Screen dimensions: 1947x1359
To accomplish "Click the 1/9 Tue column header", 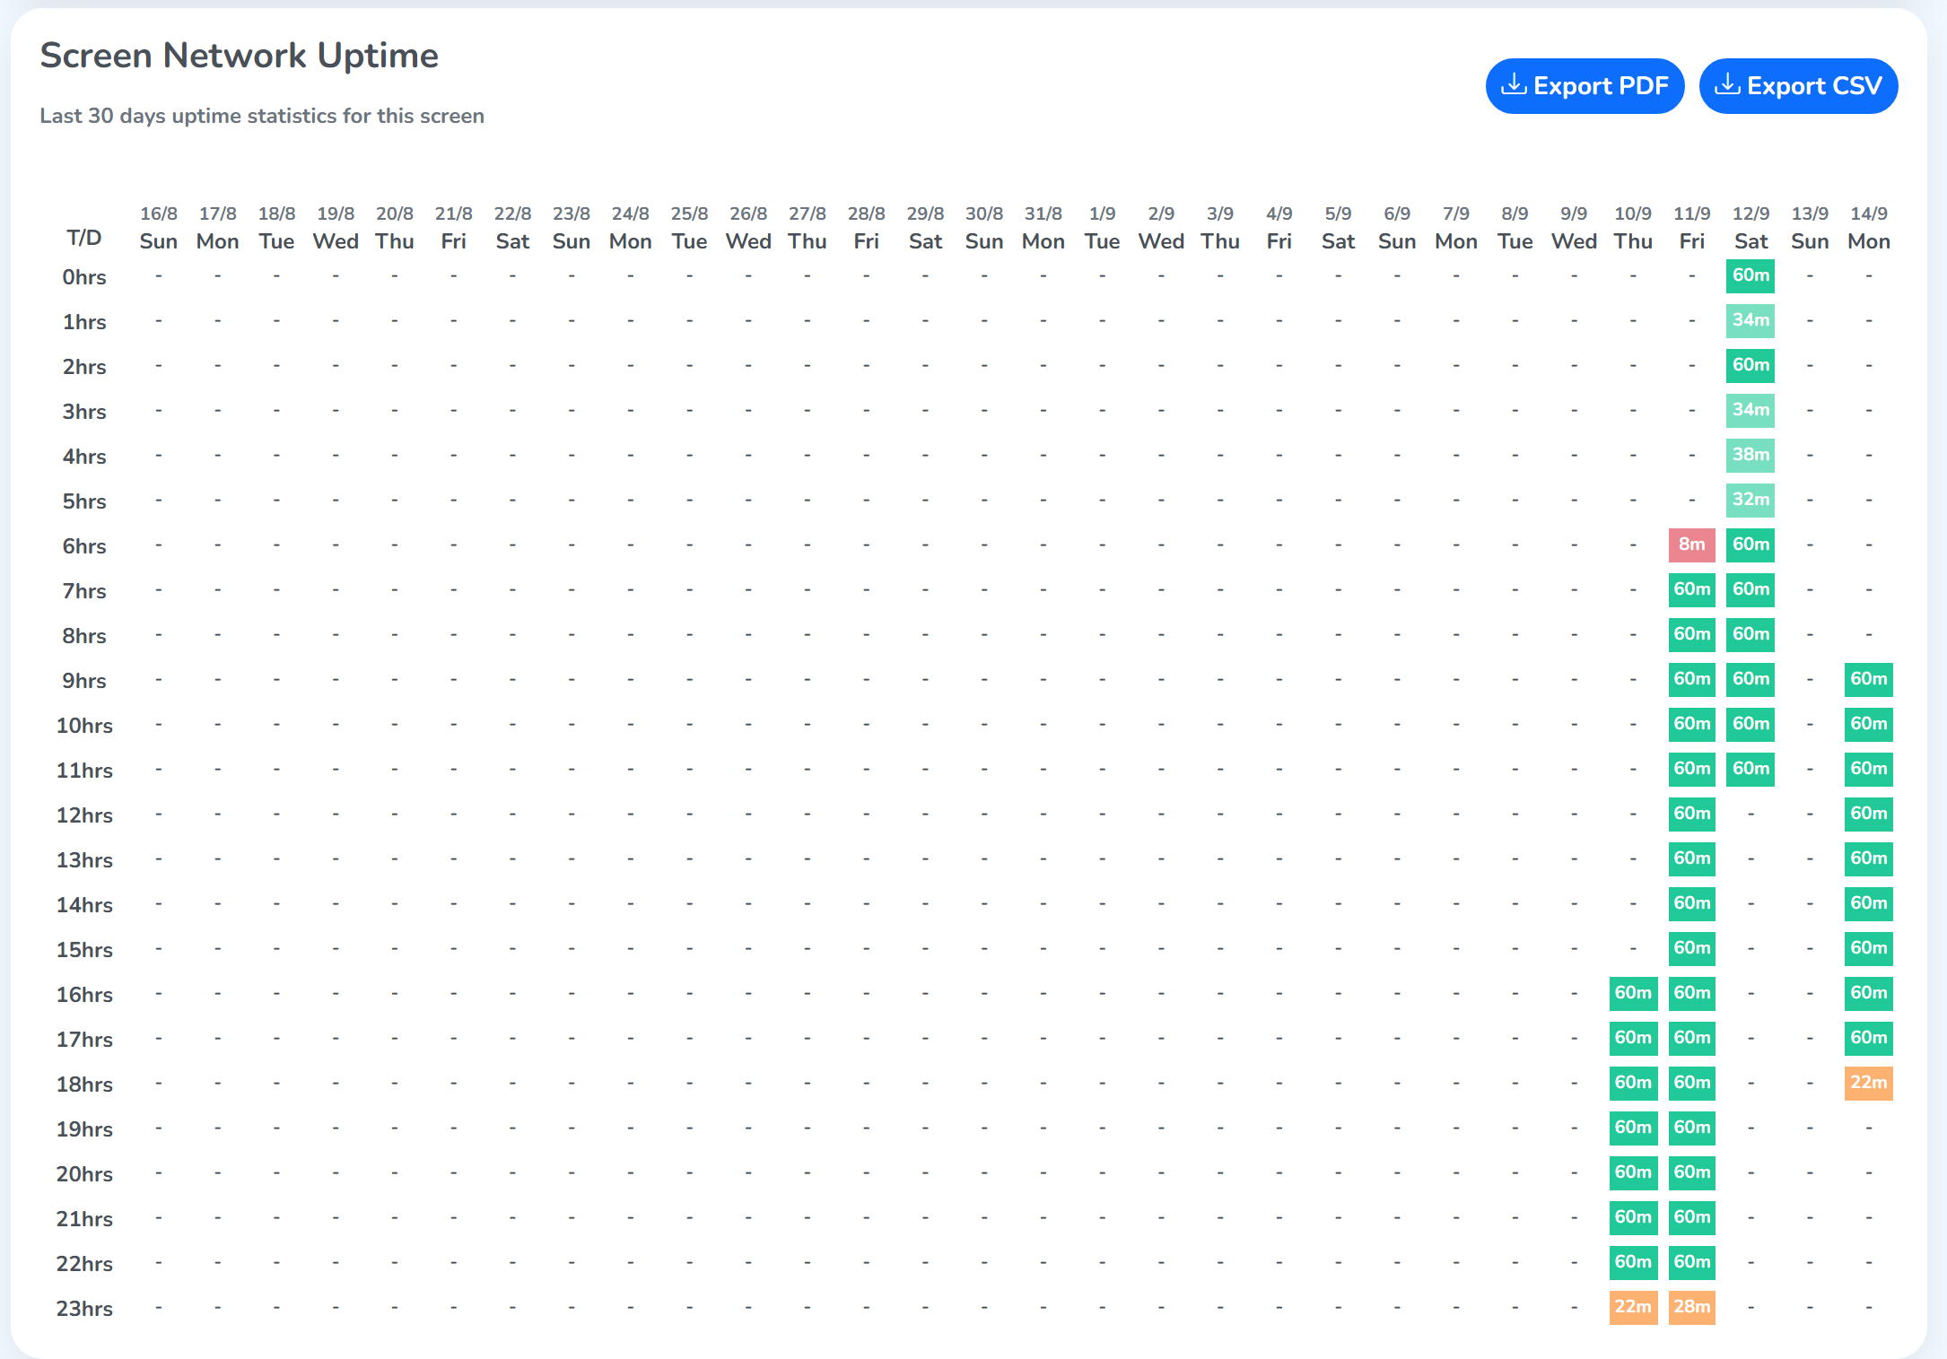I will click(x=1102, y=228).
